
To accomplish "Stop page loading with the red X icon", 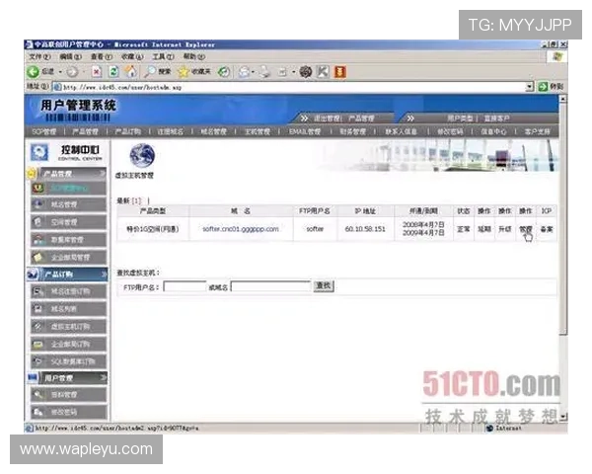I will click(x=97, y=72).
